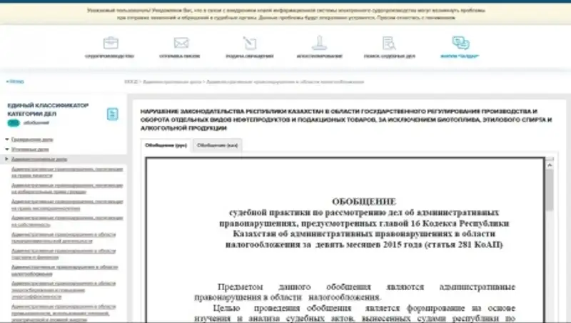The image size is (571, 323).
Task: Open the stamp apostille icon
Action: click(x=319, y=43)
